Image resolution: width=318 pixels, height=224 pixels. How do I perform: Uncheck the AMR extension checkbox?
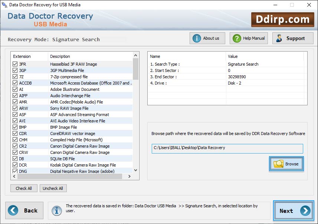tap(15, 102)
